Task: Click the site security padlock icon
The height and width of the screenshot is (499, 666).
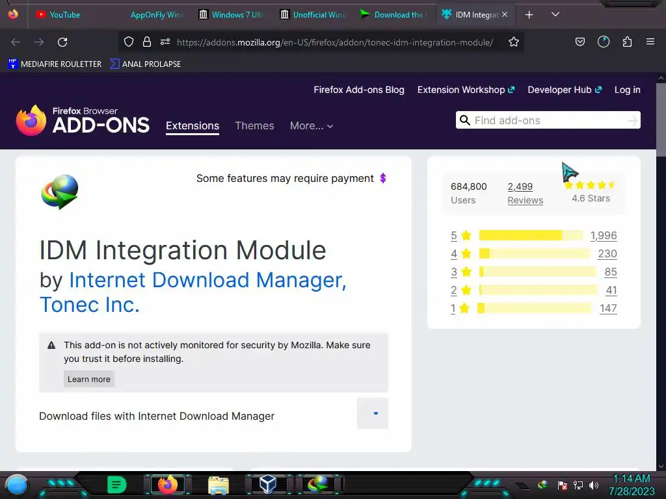Action: pos(147,42)
